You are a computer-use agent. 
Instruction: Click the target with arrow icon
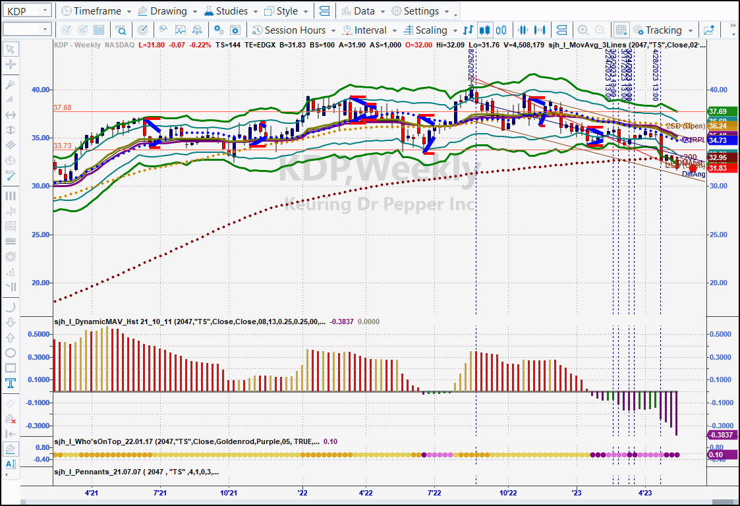pyautogui.click(x=142, y=30)
